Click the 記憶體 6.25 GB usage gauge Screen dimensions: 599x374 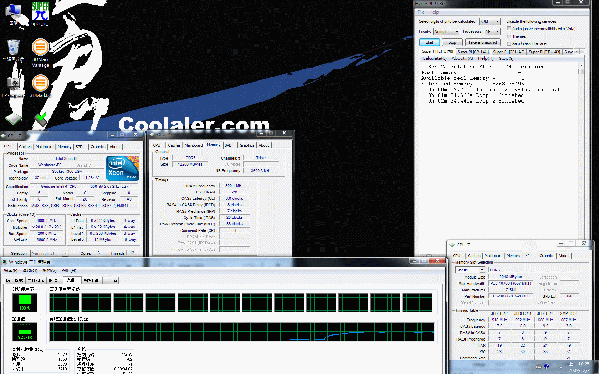tap(25, 332)
